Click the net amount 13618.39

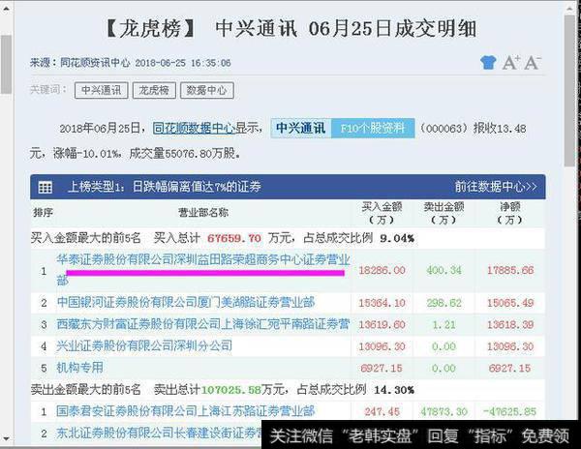click(x=510, y=324)
